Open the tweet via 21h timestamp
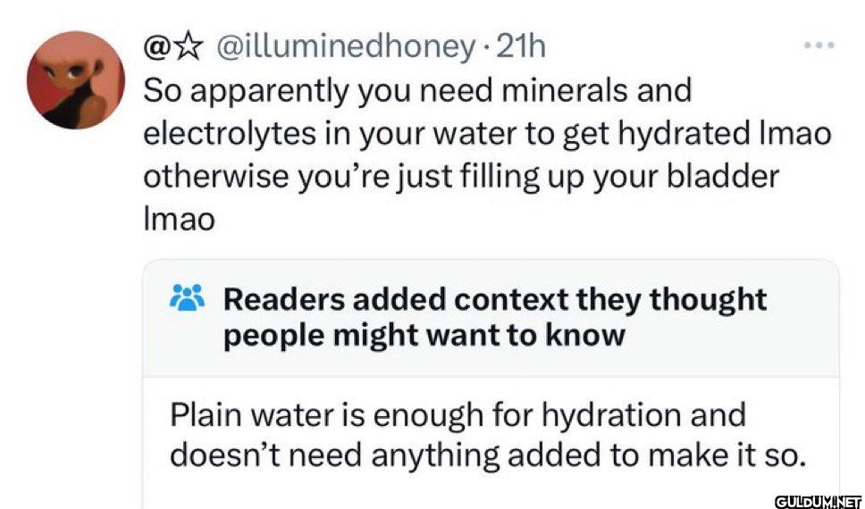This screenshot has height=509, width=865. (x=521, y=48)
